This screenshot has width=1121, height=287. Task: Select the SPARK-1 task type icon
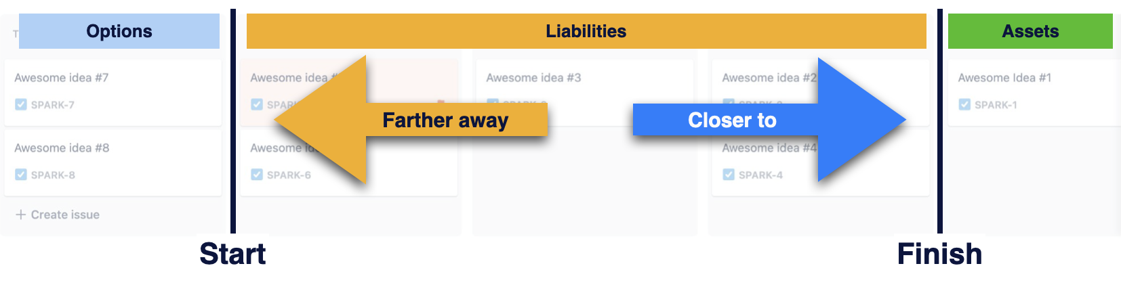pyautogui.click(x=964, y=105)
